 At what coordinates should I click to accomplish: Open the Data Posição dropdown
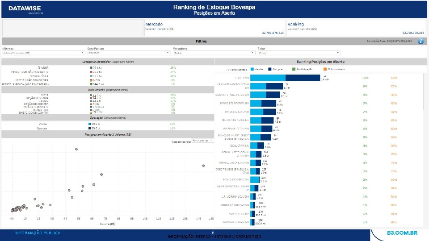click(129, 53)
